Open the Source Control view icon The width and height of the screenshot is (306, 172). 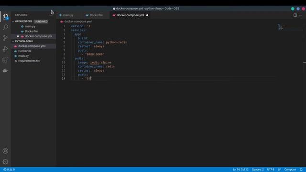click(x=5, y=38)
